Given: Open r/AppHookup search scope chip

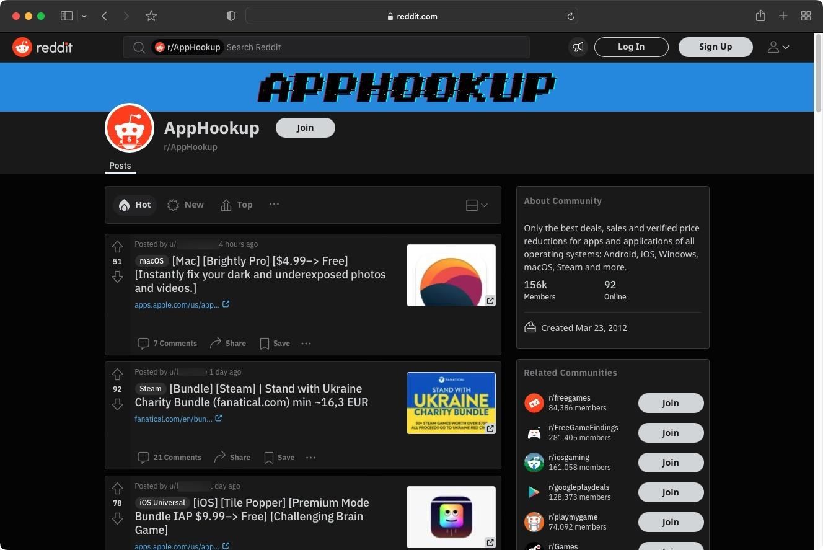Looking at the screenshot, I should coord(188,47).
